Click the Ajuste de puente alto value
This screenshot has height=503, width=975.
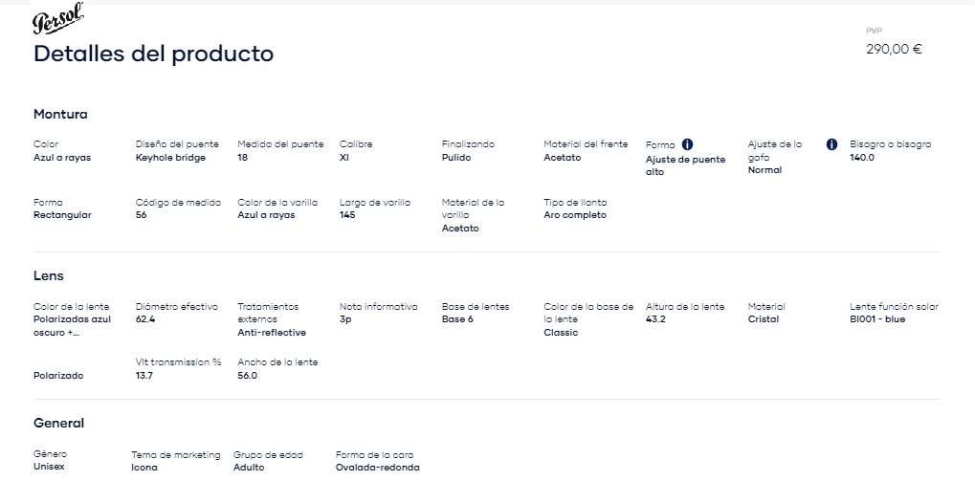tap(685, 165)
